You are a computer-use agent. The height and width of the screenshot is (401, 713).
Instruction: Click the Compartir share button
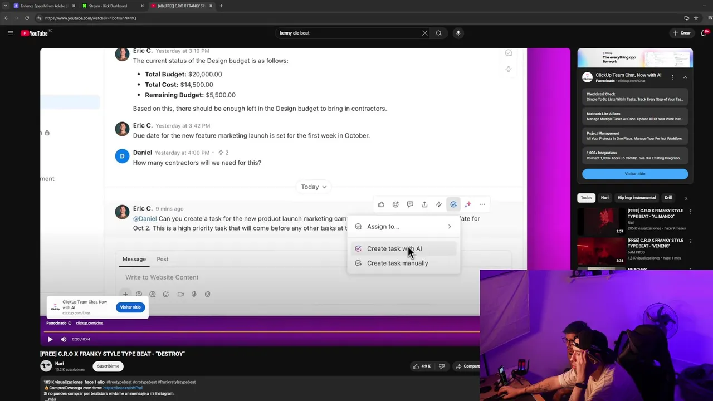coord(467,366)
